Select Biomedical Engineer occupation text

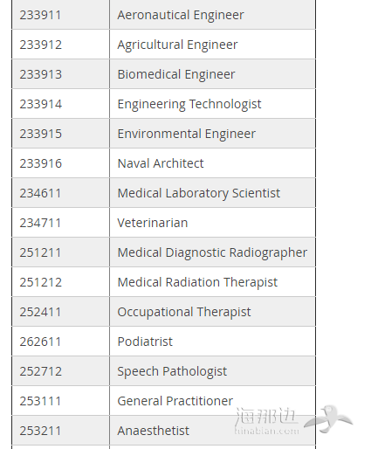click(176, 74)
